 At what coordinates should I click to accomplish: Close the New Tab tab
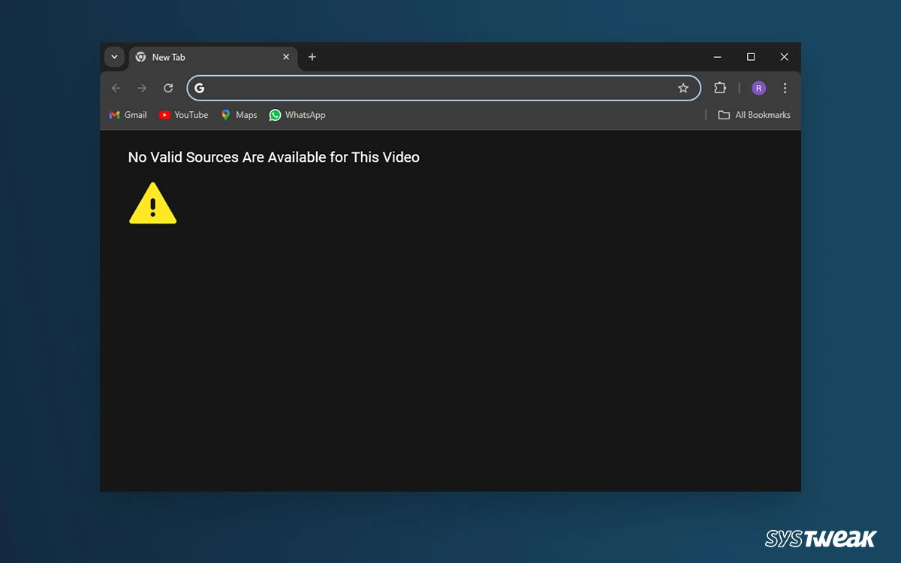(286, 57)
